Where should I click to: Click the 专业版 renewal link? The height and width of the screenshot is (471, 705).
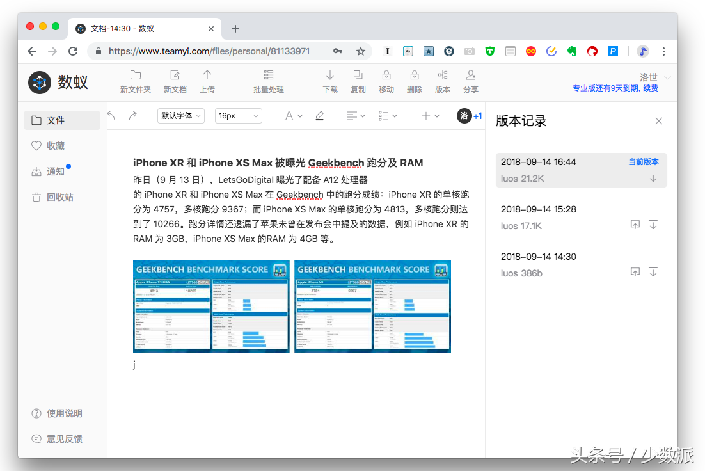point(615,88)
